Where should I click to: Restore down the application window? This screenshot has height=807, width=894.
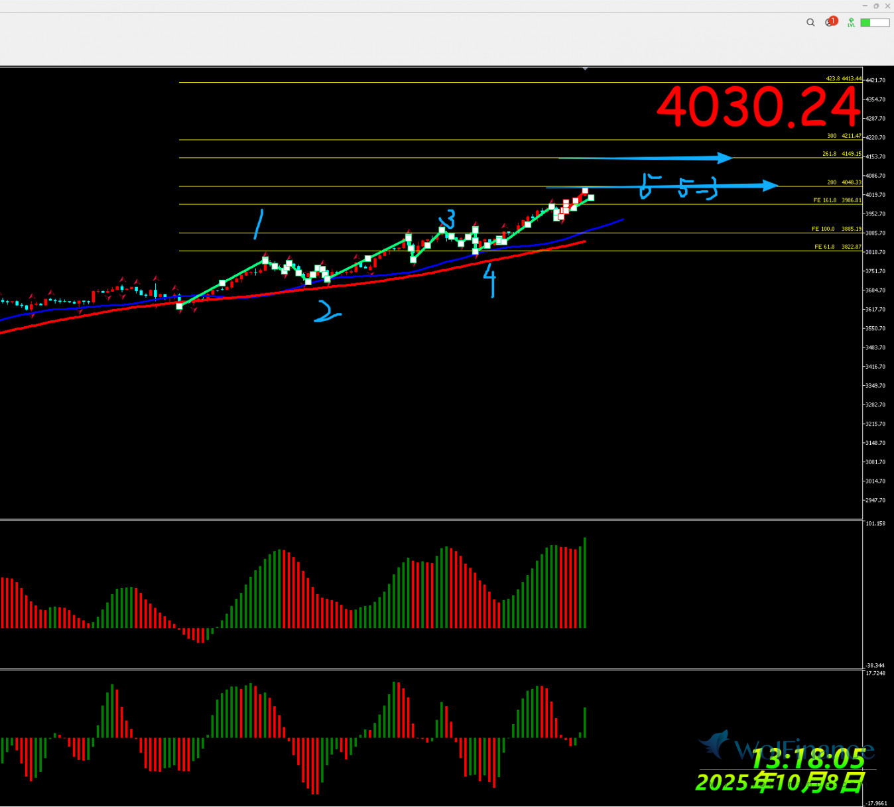click(x=876, y=6)
